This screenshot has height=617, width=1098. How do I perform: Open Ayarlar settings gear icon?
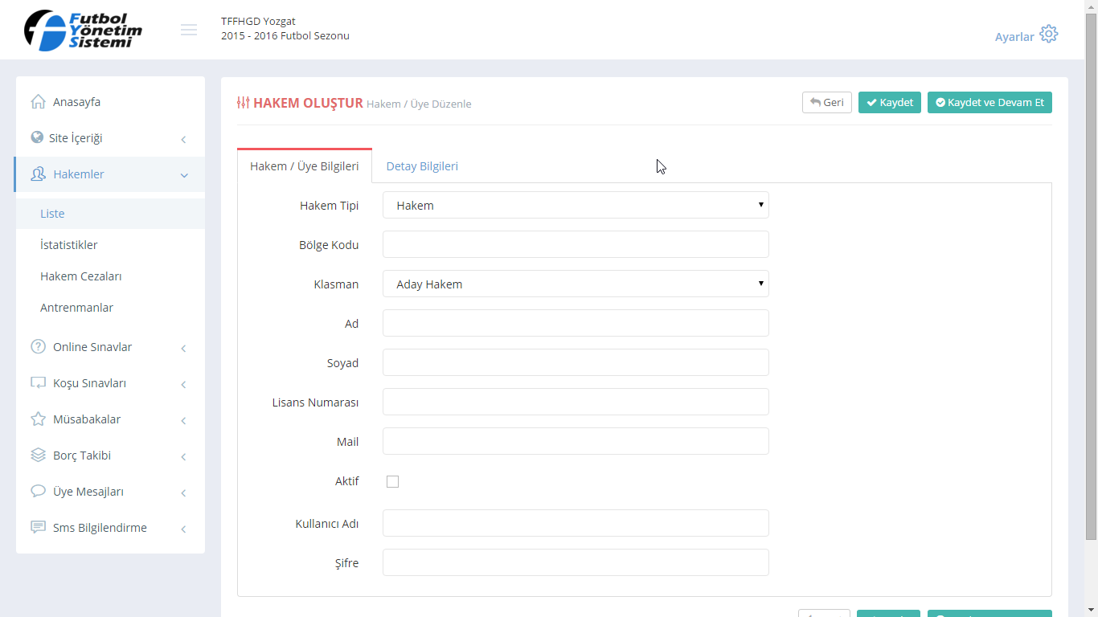coord(1048,35)
